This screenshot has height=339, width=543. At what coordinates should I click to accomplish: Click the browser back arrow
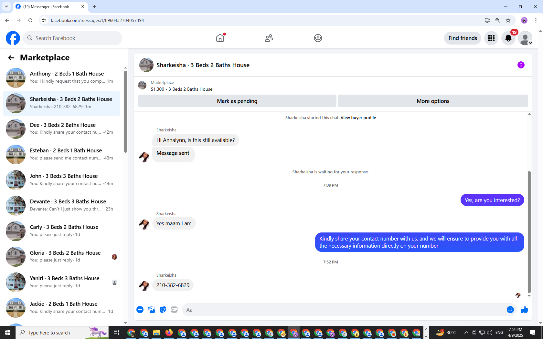pos(7,20)
